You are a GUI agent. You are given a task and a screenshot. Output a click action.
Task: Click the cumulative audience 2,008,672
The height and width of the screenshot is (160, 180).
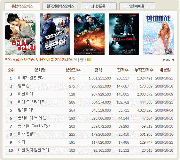coord(145,94)
